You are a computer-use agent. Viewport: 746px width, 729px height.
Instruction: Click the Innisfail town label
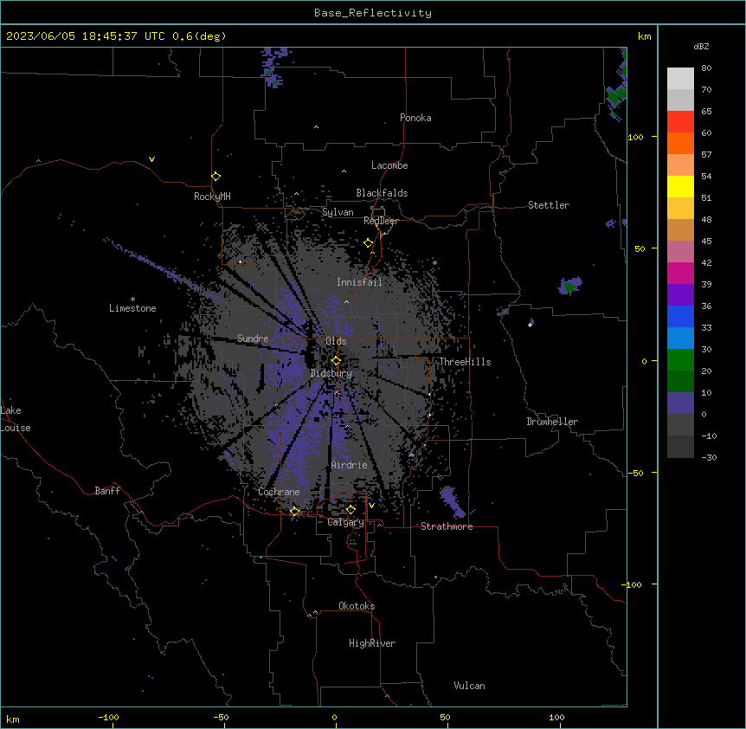pos(359,282)
